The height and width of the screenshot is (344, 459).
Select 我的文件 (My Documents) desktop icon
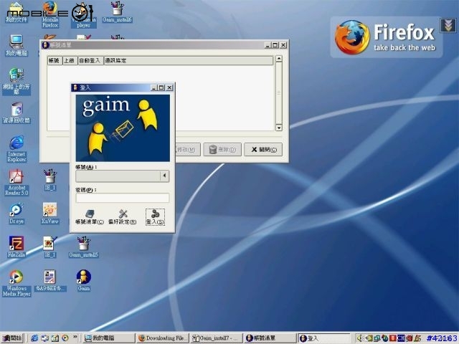tap(16, 13)
